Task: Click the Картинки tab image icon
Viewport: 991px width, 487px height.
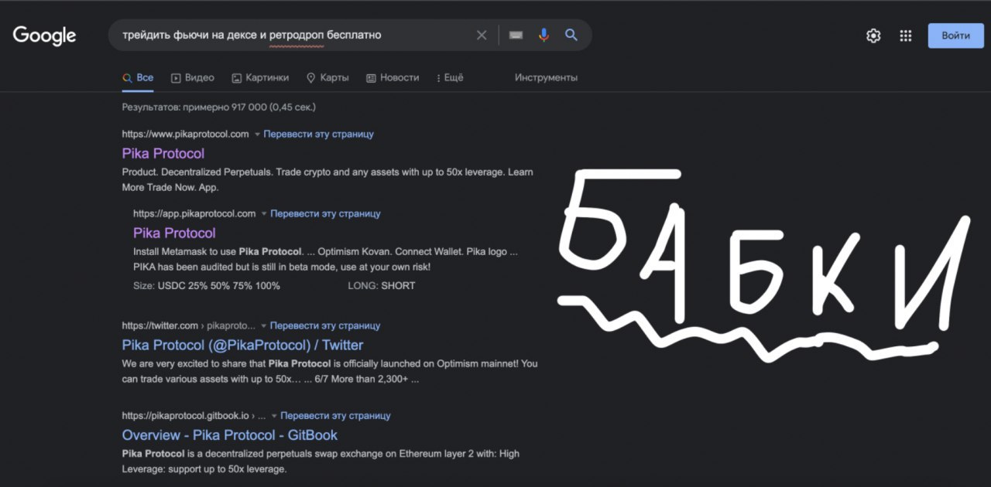Action: [x=236, y=78]
